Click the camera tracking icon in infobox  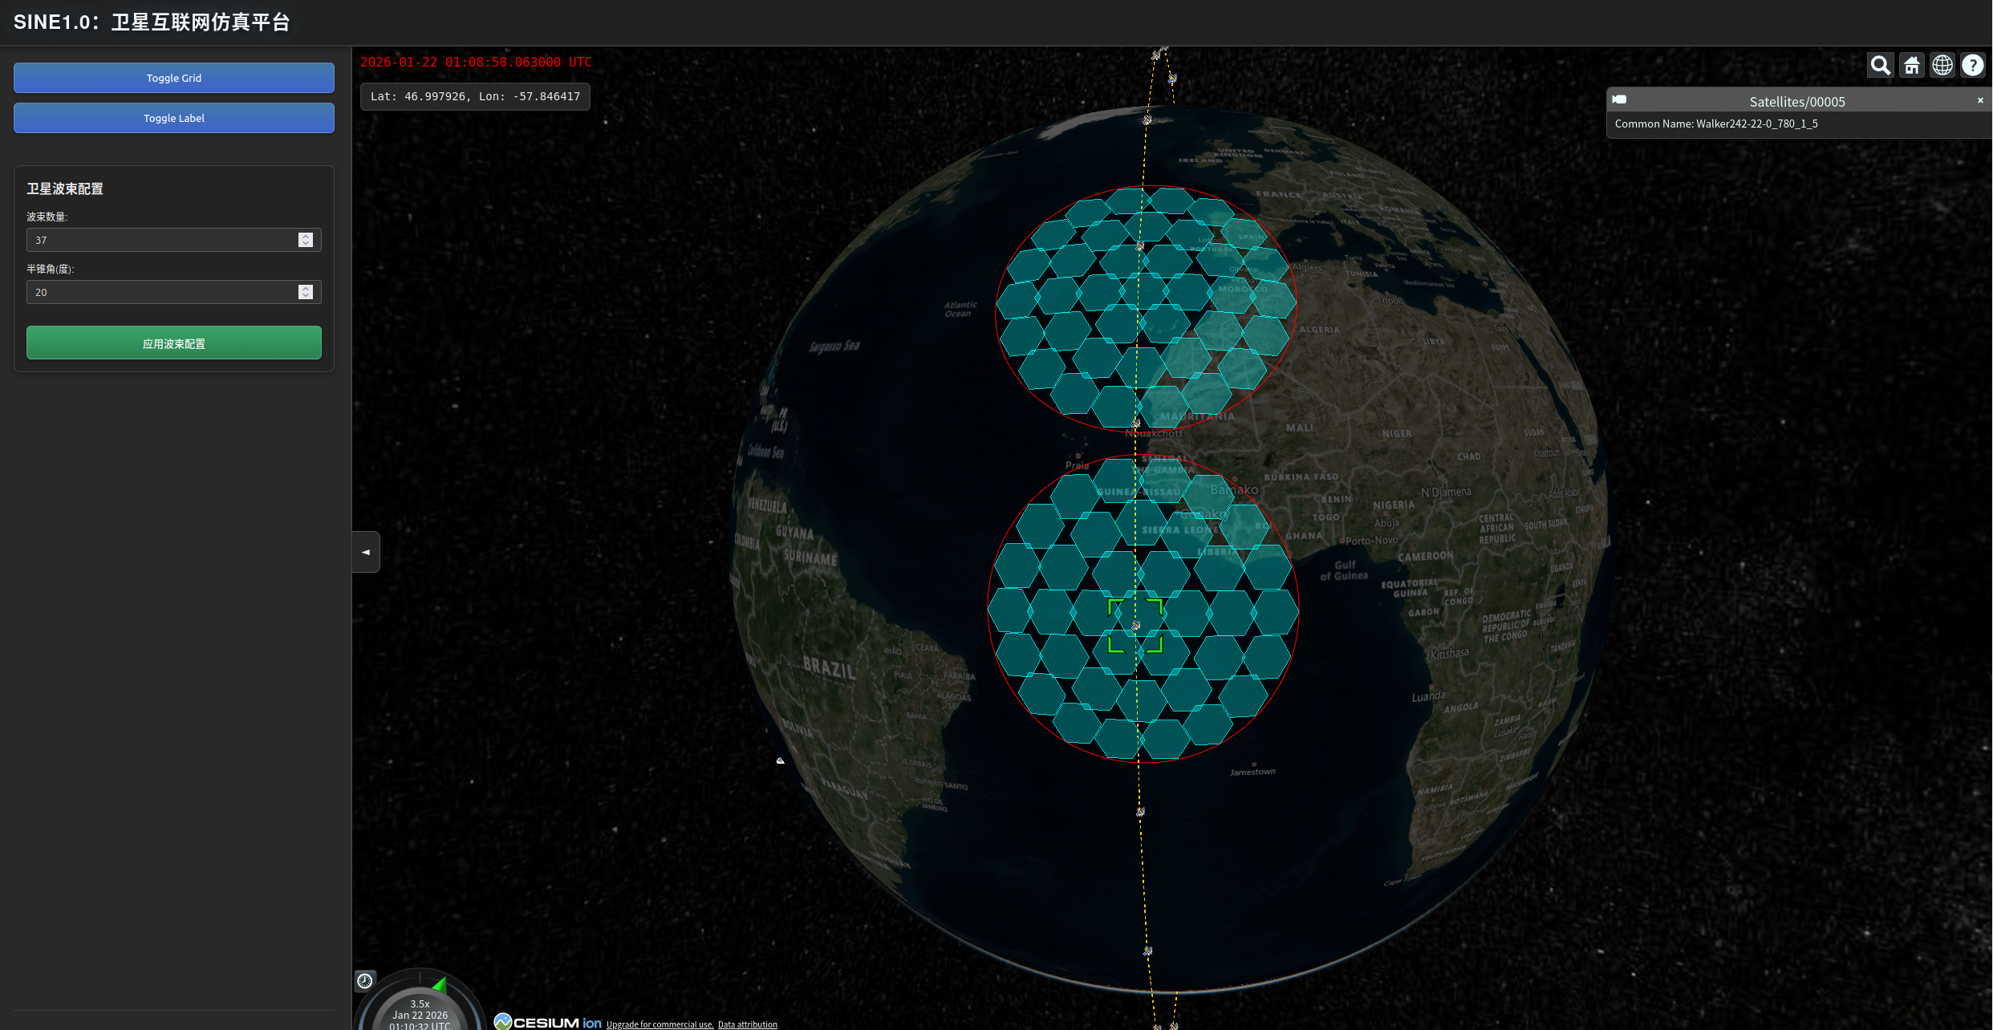[x=1620, y=100]
